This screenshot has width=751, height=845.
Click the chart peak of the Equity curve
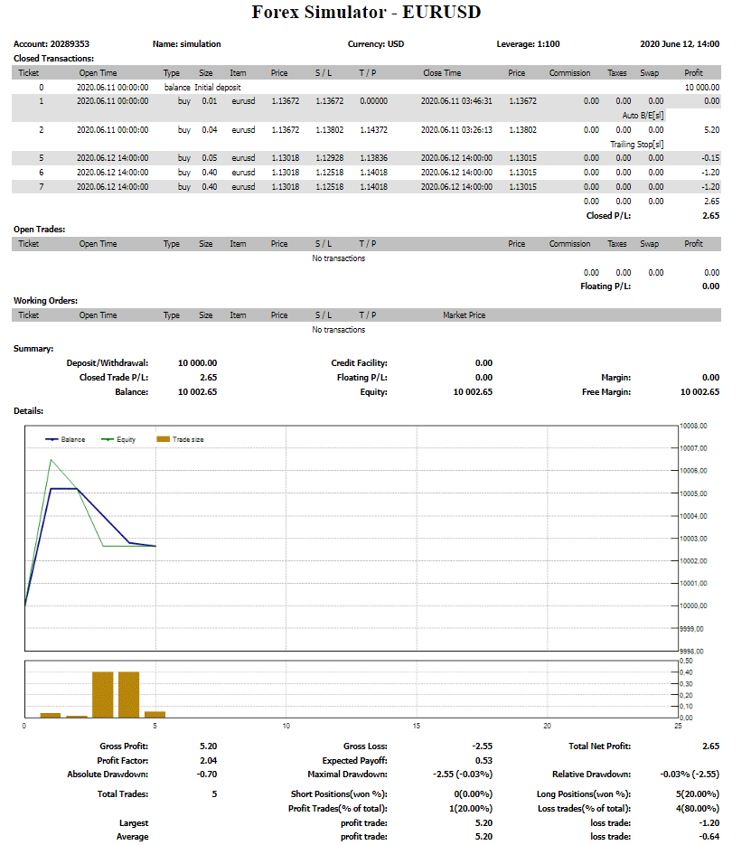(x=52, y=459)
